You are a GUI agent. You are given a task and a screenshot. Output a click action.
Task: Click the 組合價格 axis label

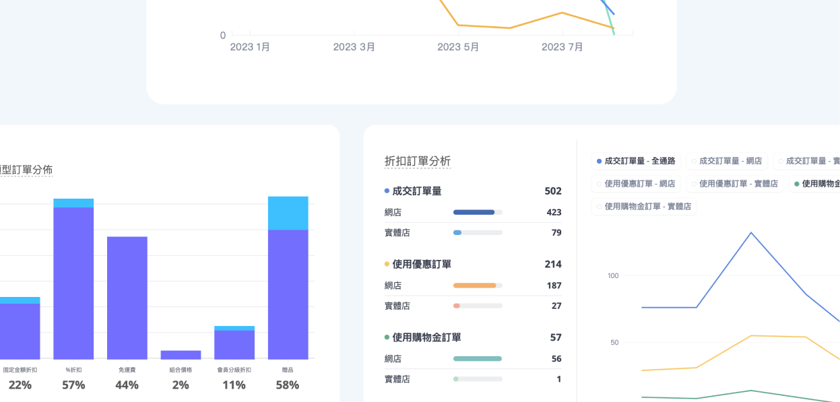181,370
